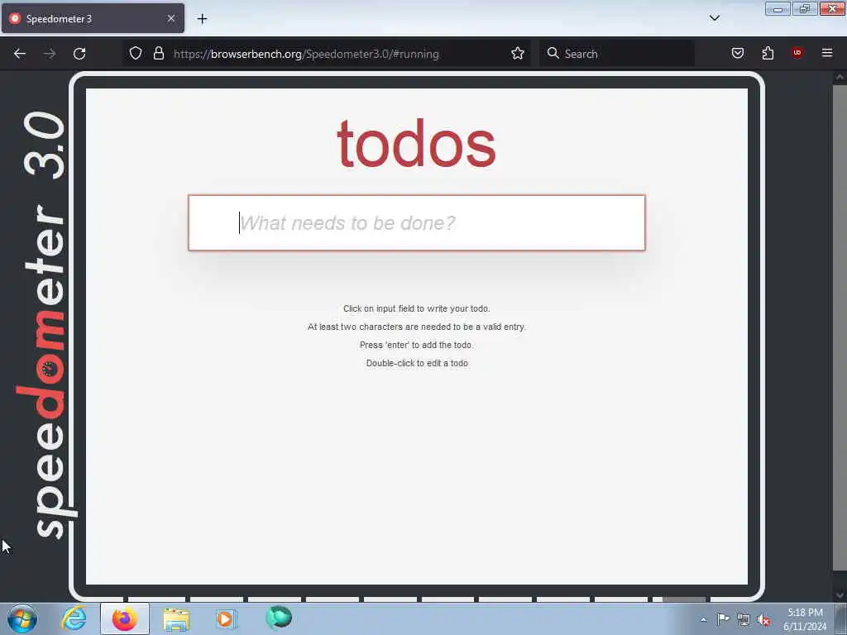The width and height of the screenshot is (847, 635).
Task: Click the red 'todos' heading
Action: tap(417, 144)
